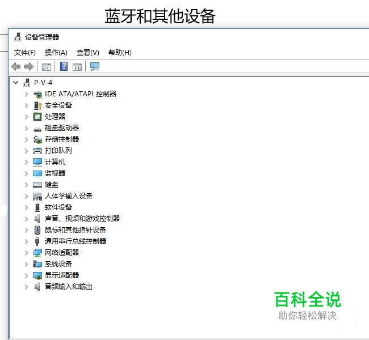
Task: Click the 系统设备 folder icon
Action: [37, 264]
